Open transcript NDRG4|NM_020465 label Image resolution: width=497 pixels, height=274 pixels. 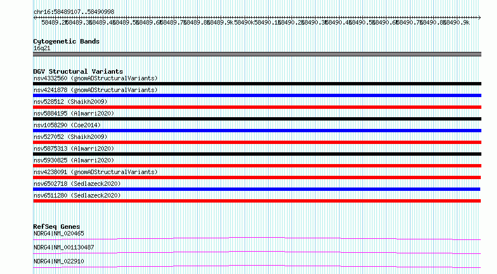[59, 233]
